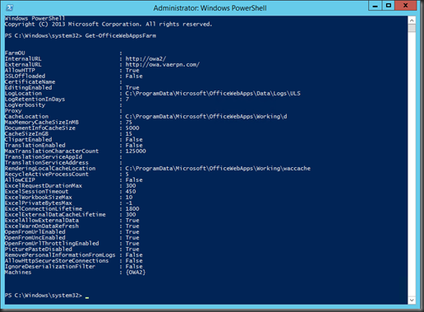The height and width of the screenshot is (312, 424).
Task: Click the RenderingLocalCacheLocation path ending in waccache
Action: [218, 168]
